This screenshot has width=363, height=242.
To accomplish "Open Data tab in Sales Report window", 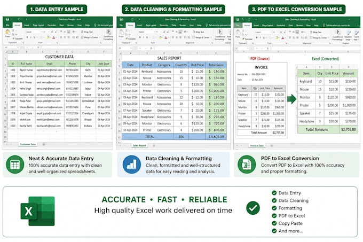I will tap(174, 25).
